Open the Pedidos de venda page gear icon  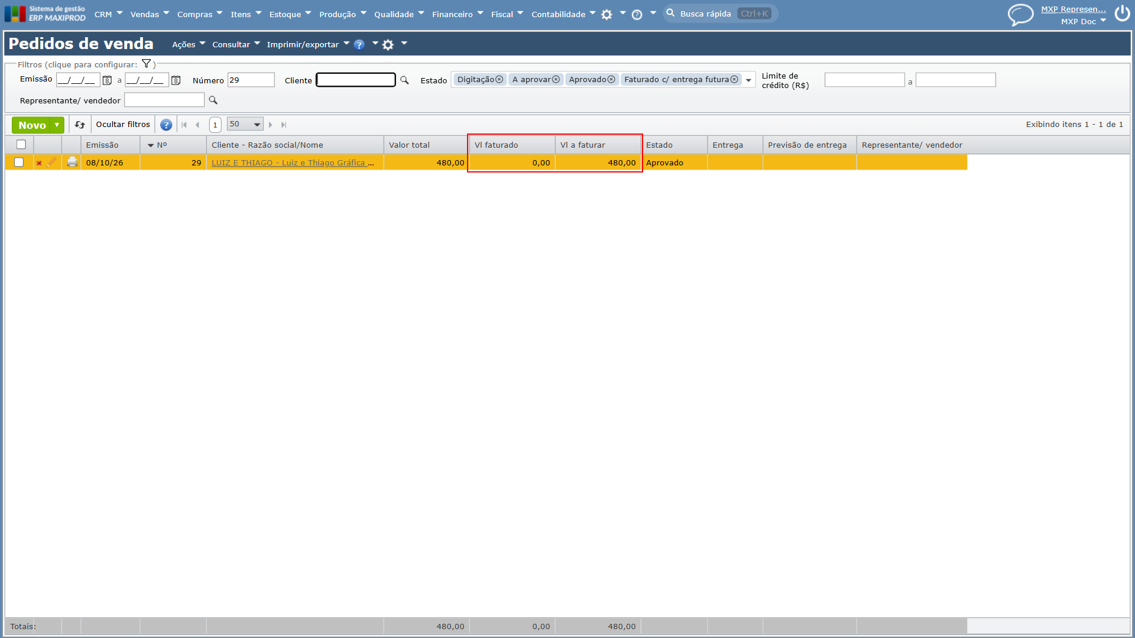tap(388, 45)
